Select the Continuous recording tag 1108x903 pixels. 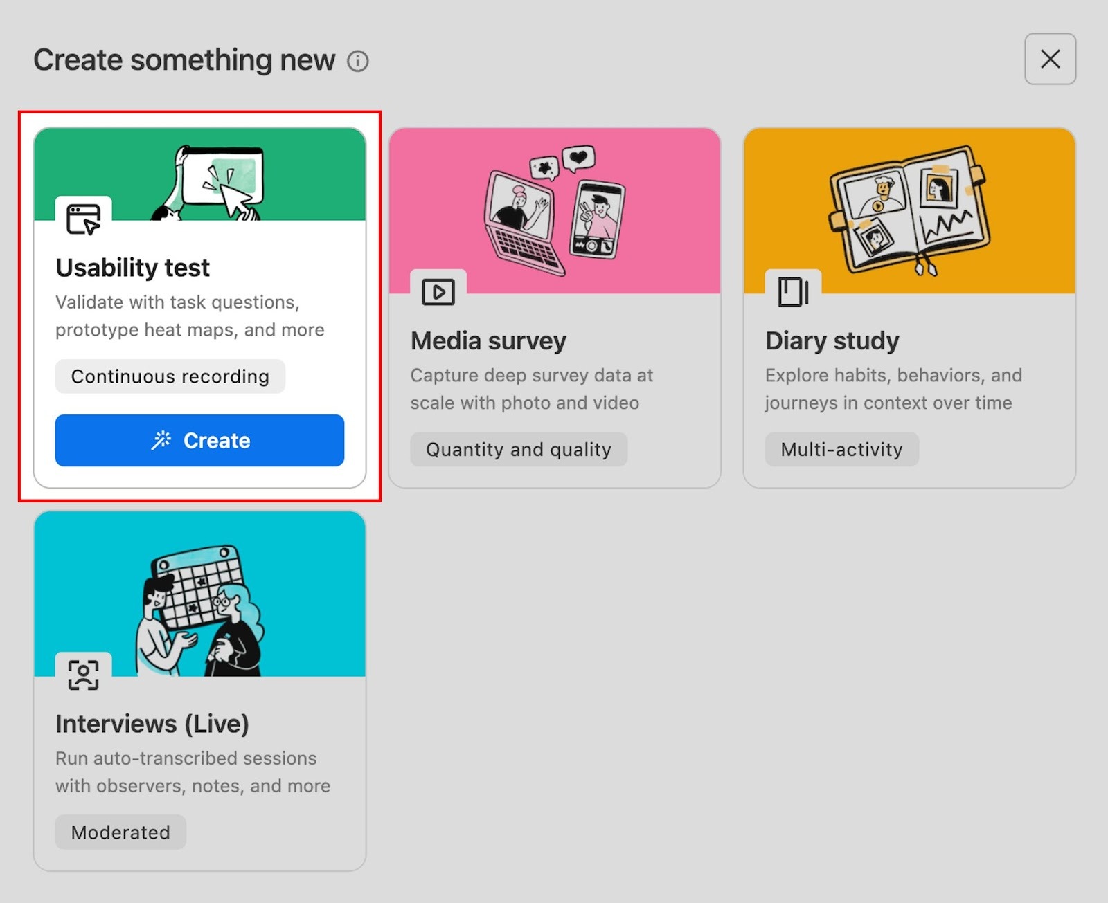click(170, 376)
